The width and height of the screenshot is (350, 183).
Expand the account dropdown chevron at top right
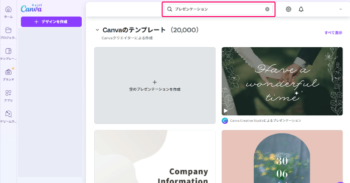[x=340, y=9]
